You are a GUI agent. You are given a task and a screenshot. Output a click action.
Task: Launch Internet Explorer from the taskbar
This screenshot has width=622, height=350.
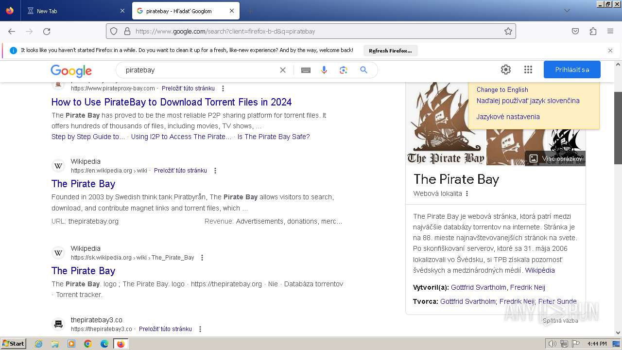(x=38, y=344)
